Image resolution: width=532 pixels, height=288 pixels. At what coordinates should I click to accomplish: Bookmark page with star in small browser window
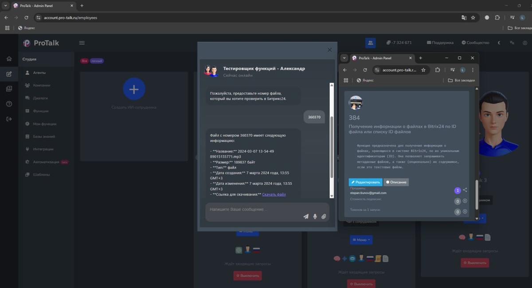(423, 70)
